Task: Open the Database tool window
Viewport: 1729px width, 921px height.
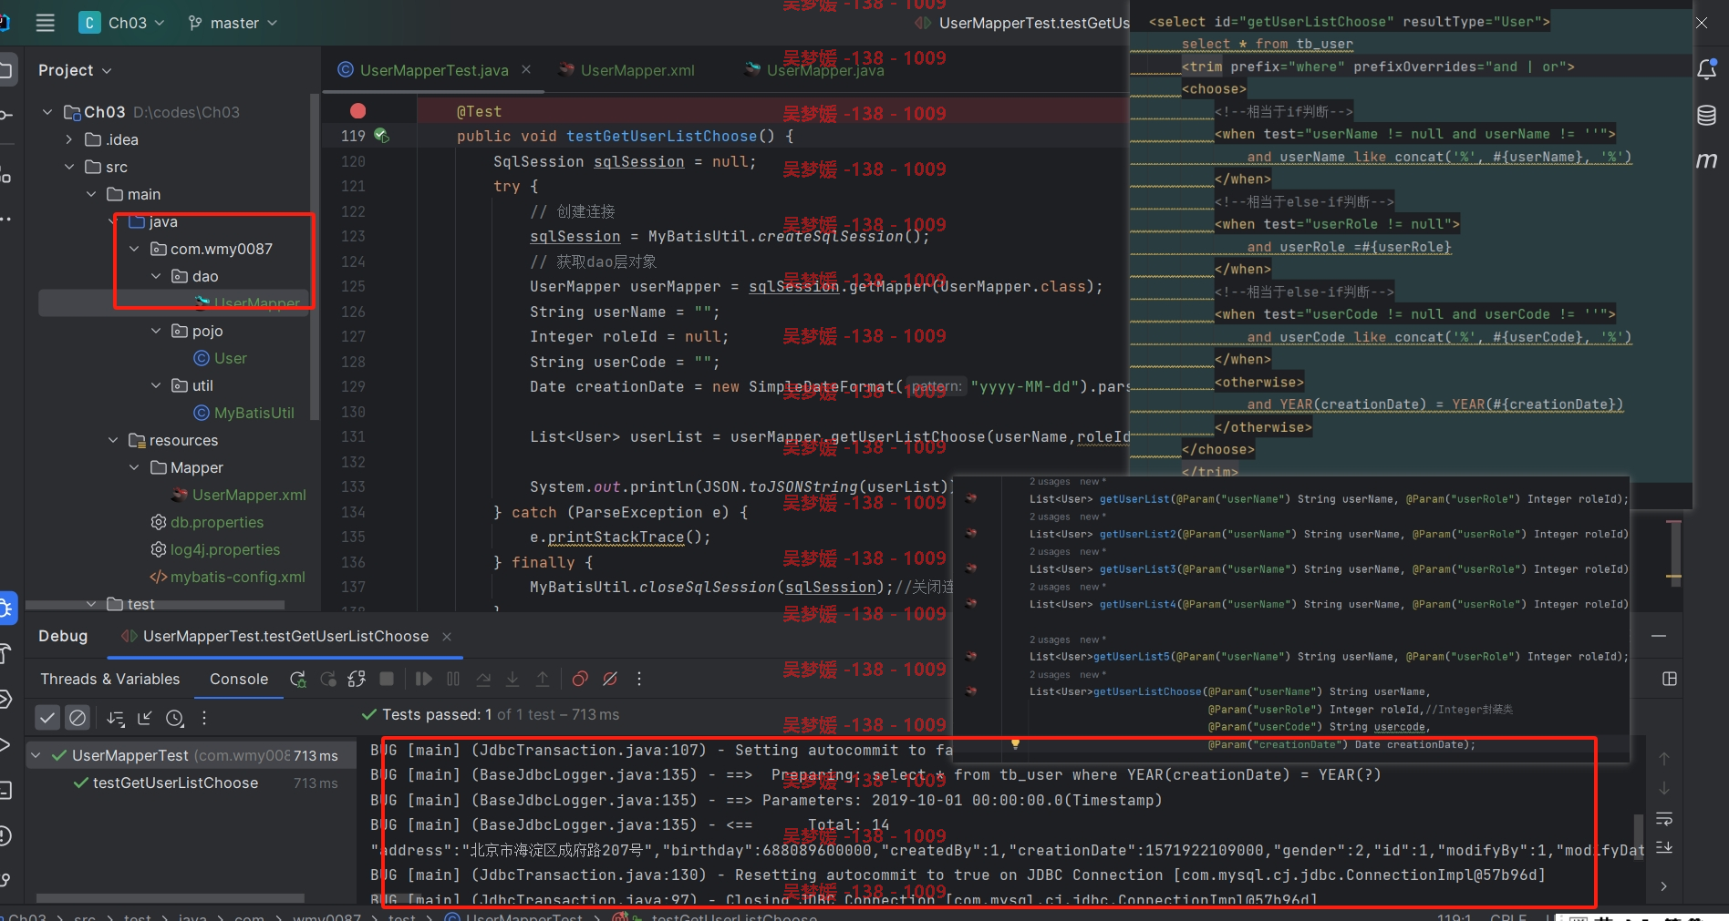Action: (1707, 115)
